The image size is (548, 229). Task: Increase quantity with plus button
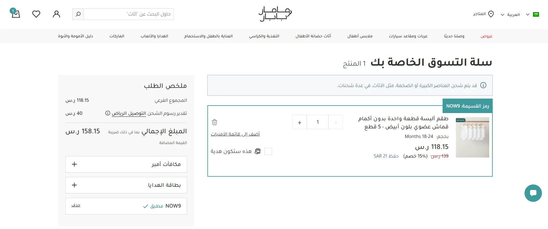tap(299, 122)
